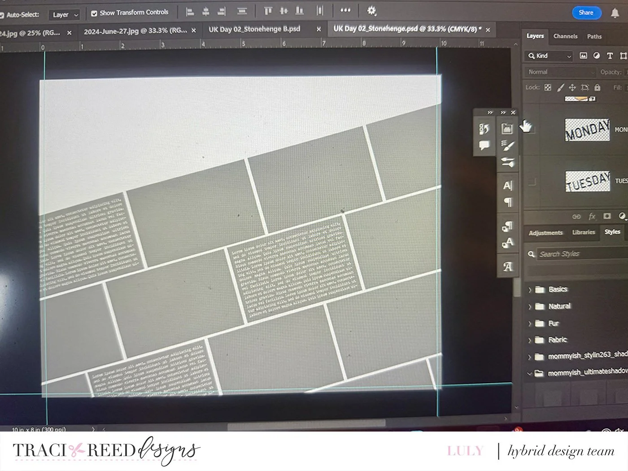Click the Align top edges icon
The image size is (628, 471).
click(268, 11)
